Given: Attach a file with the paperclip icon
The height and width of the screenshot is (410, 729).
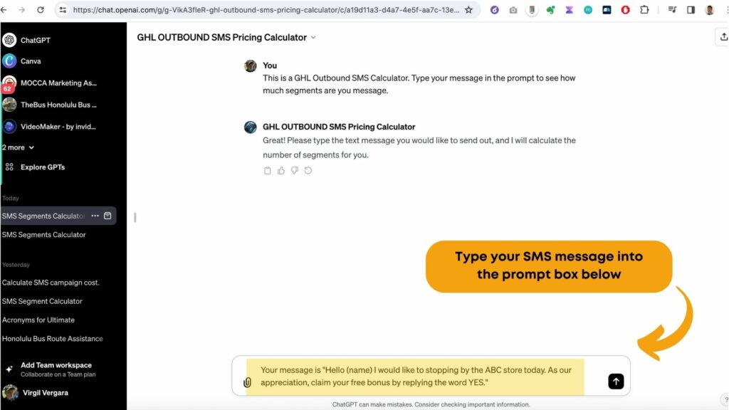Looking at the screenshot, I should coord(247,382).
